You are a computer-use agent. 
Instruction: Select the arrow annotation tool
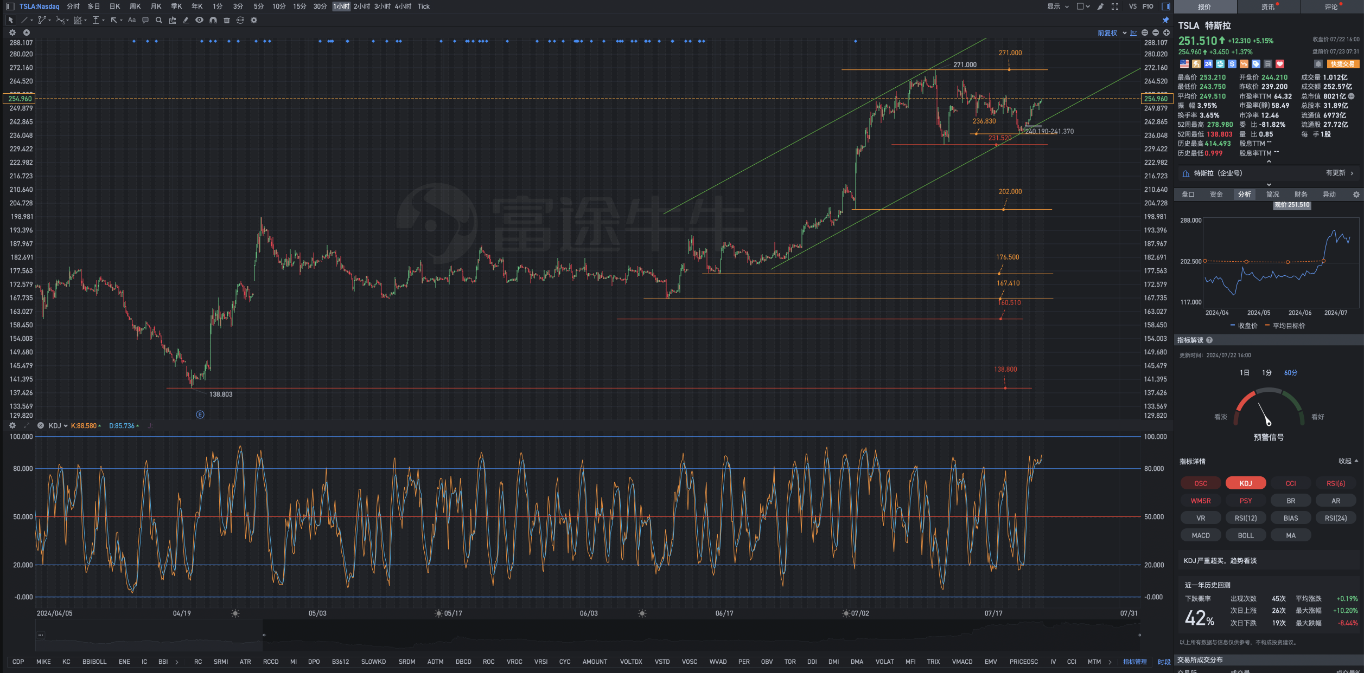coord(114,20)
